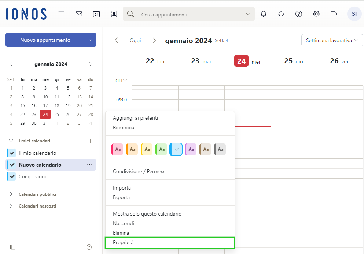This screenshot has width=364, height=254.
Task: Open the hamburger navigation menu
Action: click(x=61, y=14)
